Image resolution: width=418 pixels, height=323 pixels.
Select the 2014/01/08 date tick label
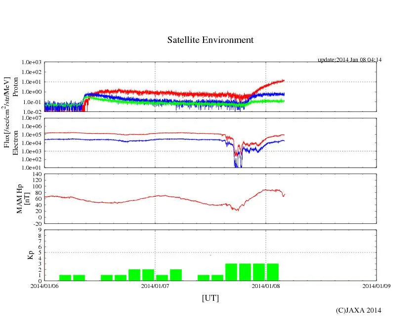266,286
